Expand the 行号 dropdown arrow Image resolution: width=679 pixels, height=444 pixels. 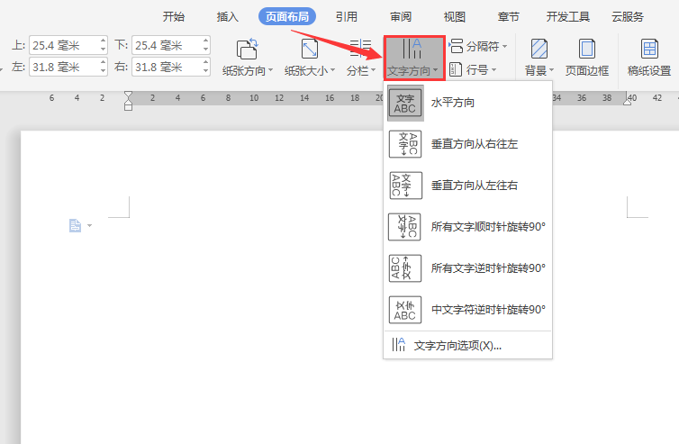point(493,69)
